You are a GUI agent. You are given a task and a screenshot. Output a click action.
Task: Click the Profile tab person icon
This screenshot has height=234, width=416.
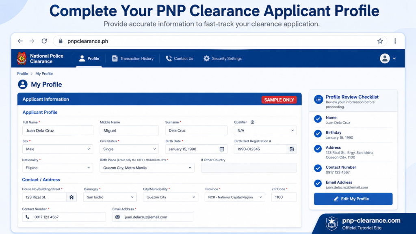click(x=82, y=58)
